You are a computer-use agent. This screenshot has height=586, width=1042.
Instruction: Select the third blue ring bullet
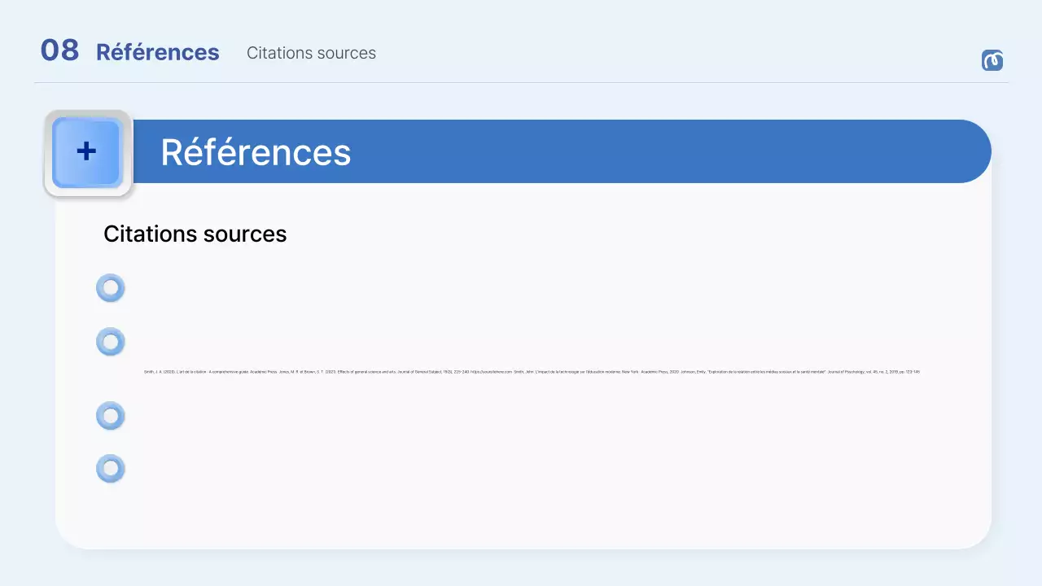[x=110, y=416]
